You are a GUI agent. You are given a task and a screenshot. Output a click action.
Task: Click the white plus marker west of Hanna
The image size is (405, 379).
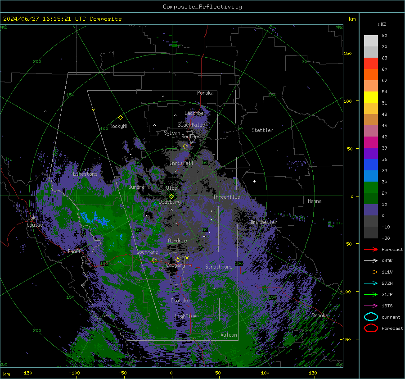(x=254, y=181)
